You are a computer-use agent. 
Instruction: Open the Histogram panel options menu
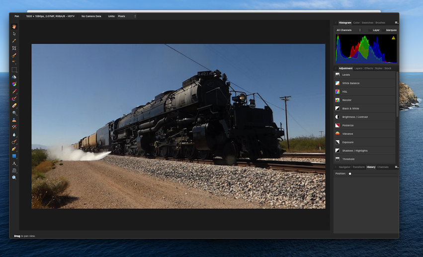pos(396,23)
